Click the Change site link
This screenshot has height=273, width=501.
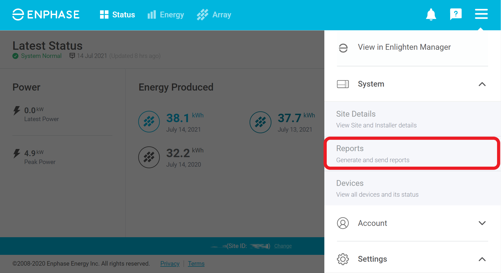point(283,246)
